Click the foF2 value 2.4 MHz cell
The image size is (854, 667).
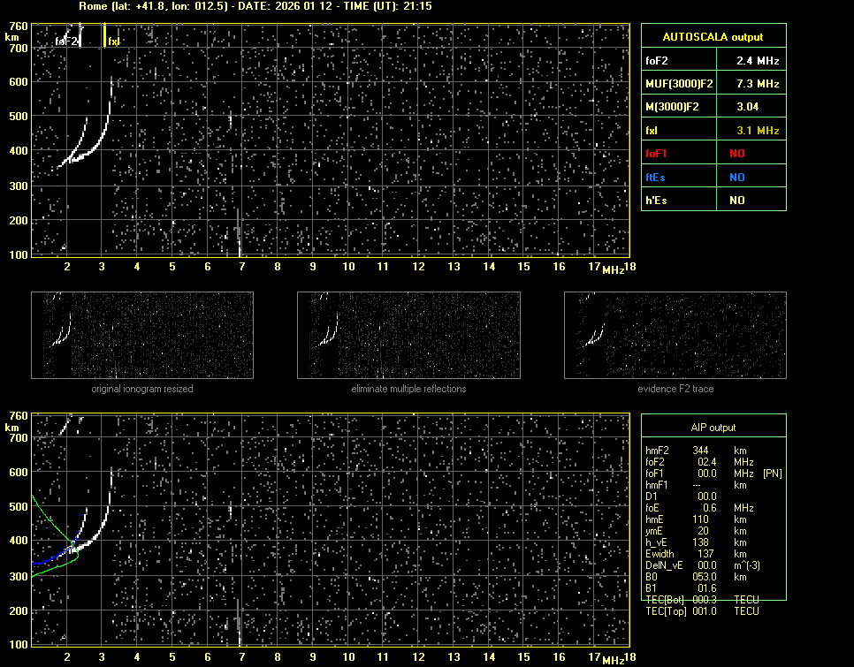point(758,61)
